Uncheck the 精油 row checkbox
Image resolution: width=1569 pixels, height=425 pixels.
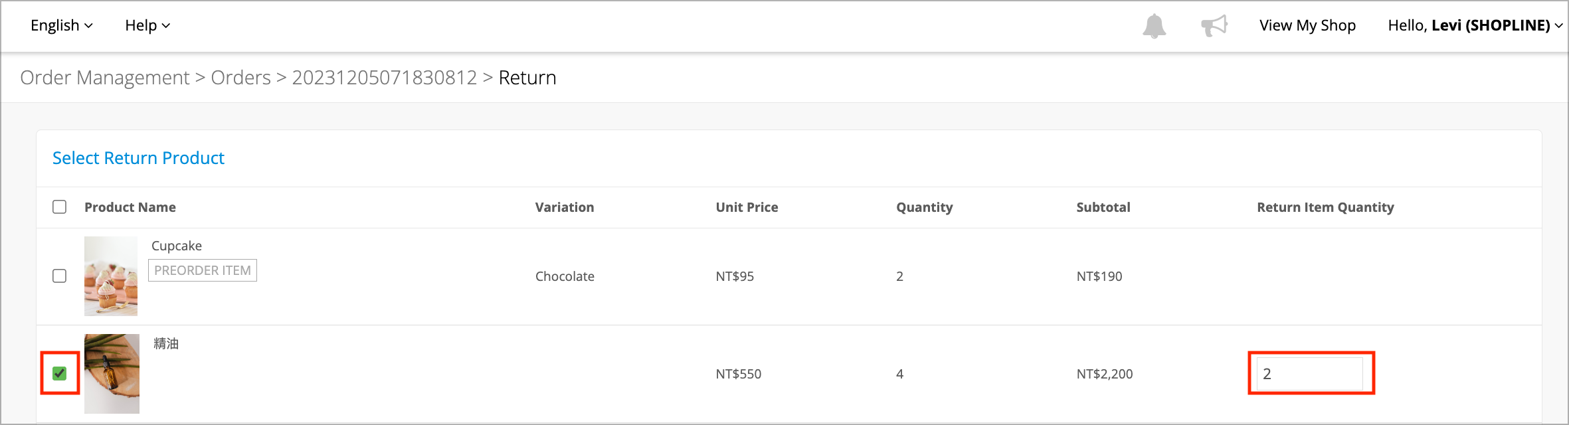point(60,373)
